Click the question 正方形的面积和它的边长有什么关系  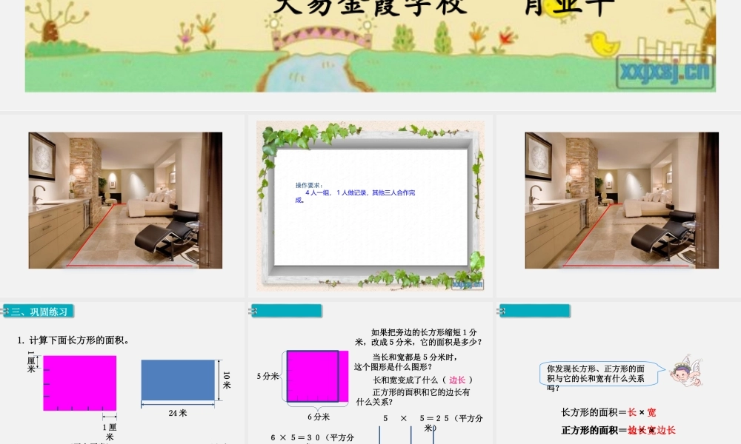pyautogui.click(x=413, y=397)
